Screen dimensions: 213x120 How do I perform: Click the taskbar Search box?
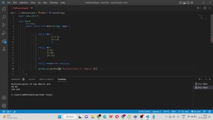(70, 117)
